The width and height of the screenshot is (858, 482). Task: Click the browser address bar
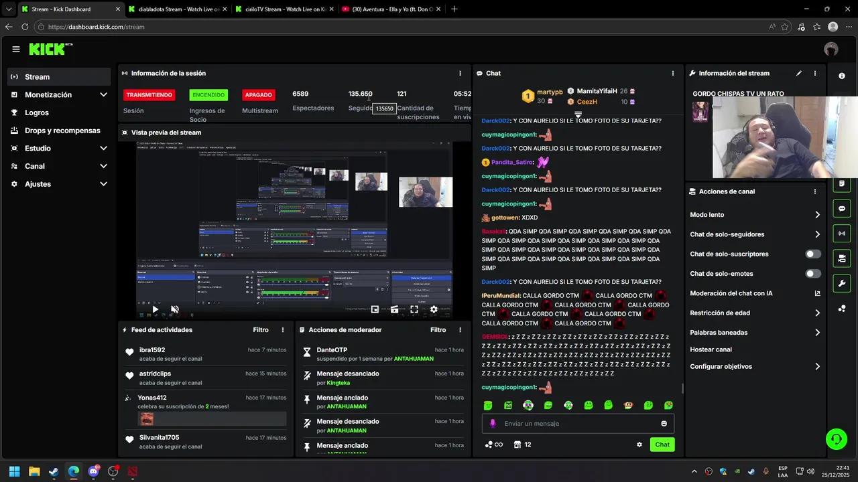pyautogui.click(x=402, y=27)
